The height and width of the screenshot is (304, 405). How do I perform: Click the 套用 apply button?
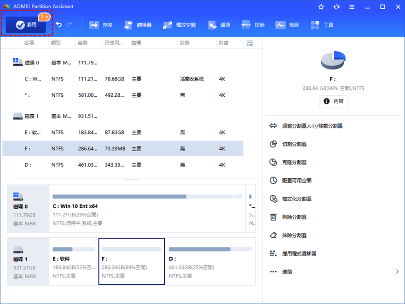coord(26,24)
